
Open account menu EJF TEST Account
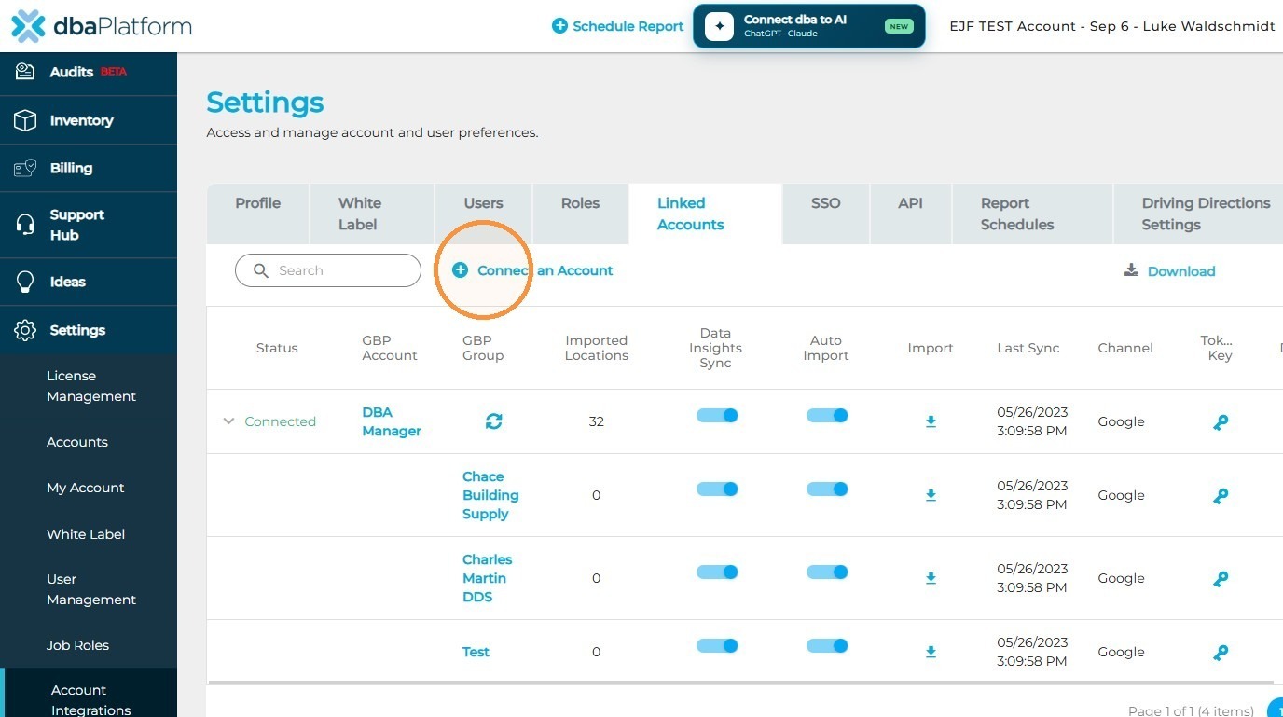pos(1111,26)
